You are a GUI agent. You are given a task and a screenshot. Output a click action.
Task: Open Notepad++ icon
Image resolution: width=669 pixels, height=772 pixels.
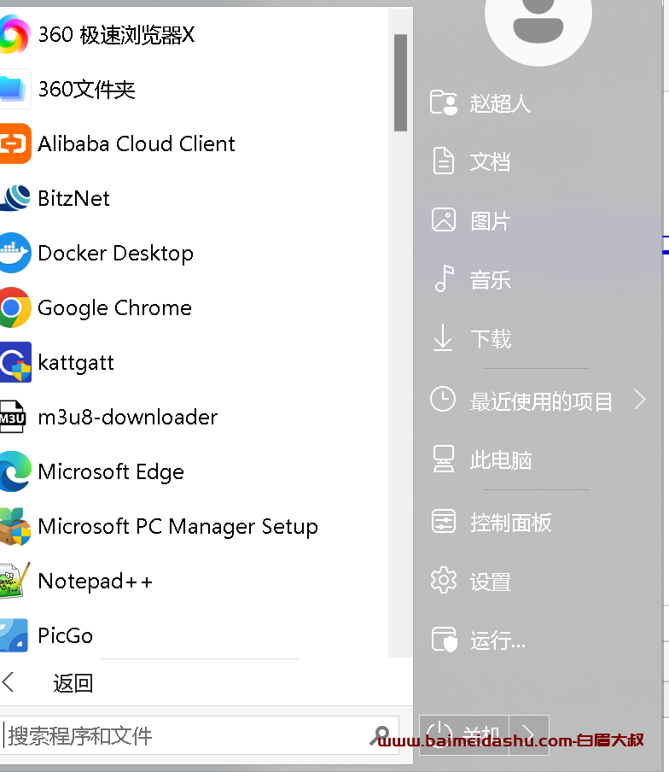15,581
